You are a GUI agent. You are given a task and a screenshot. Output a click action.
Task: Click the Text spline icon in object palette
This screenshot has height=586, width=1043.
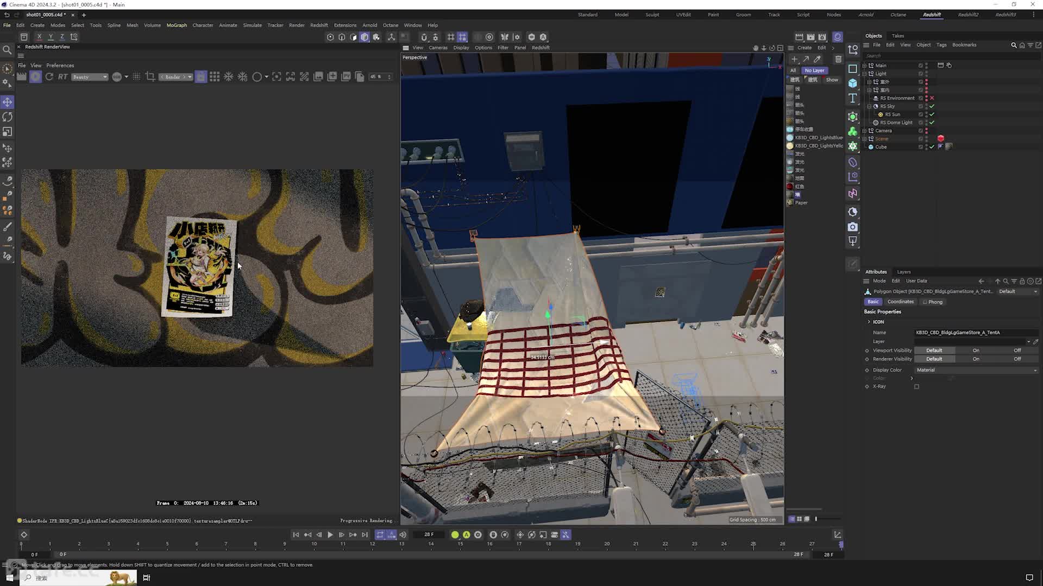click(852, 98)
